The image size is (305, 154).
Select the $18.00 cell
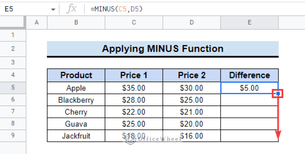coord(134,136)
